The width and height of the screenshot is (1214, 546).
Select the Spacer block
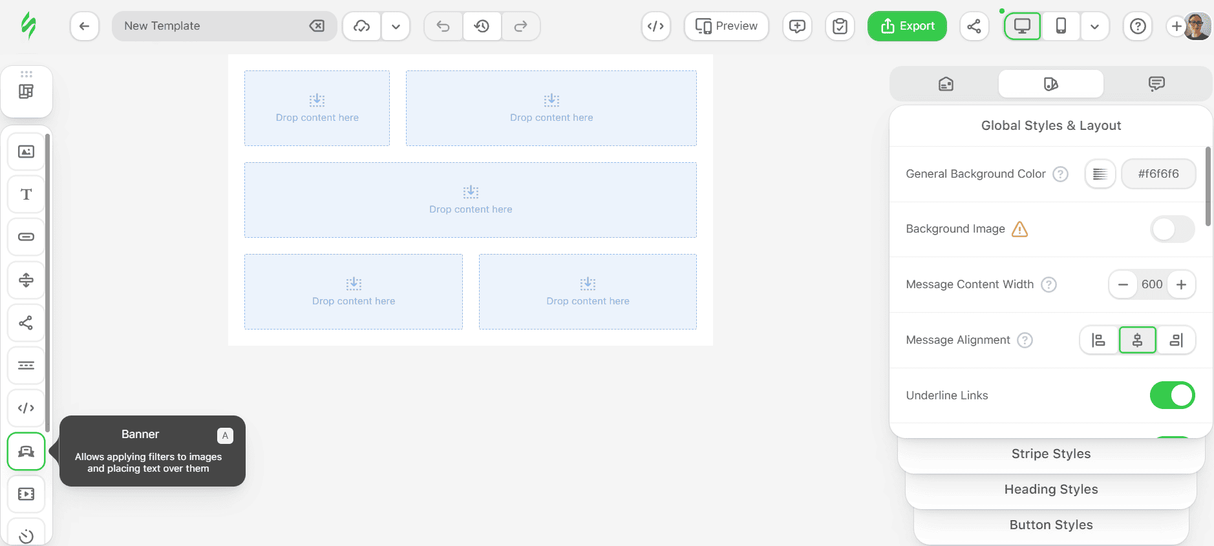pos(26,280)
